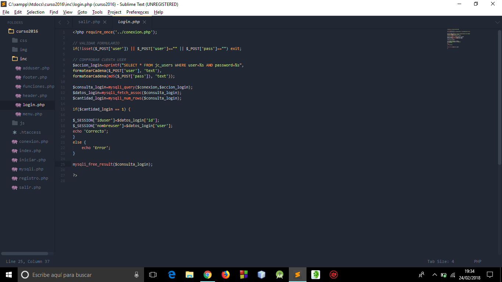
Task: Close the Login.php tab
Action: (x=144, y=22)
